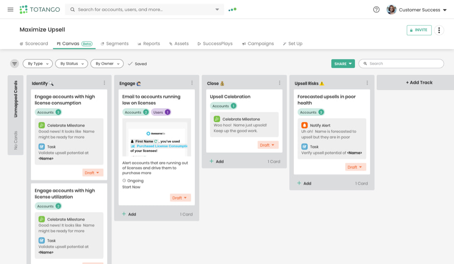Switch to the SuccessPlays tab
This screenshot has height=264, width=454.
click(215, 43)
